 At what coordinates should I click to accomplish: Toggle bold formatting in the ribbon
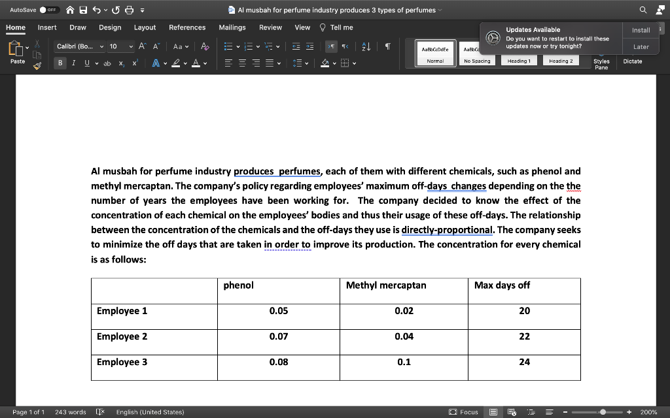[60, 63]
